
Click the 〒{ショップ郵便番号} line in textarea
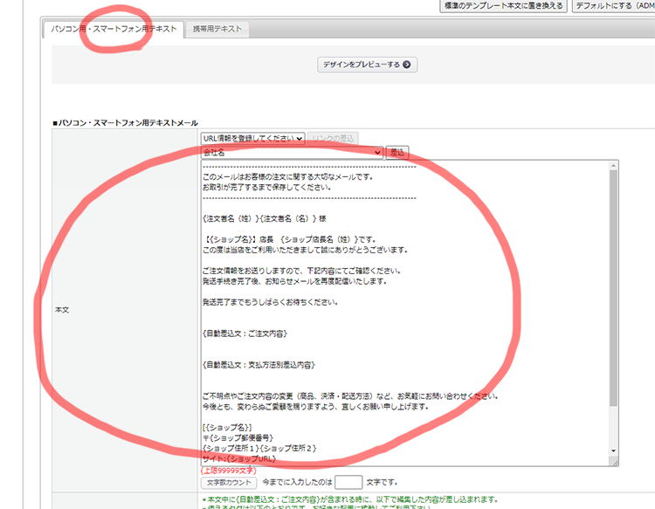tap(239, 437)
